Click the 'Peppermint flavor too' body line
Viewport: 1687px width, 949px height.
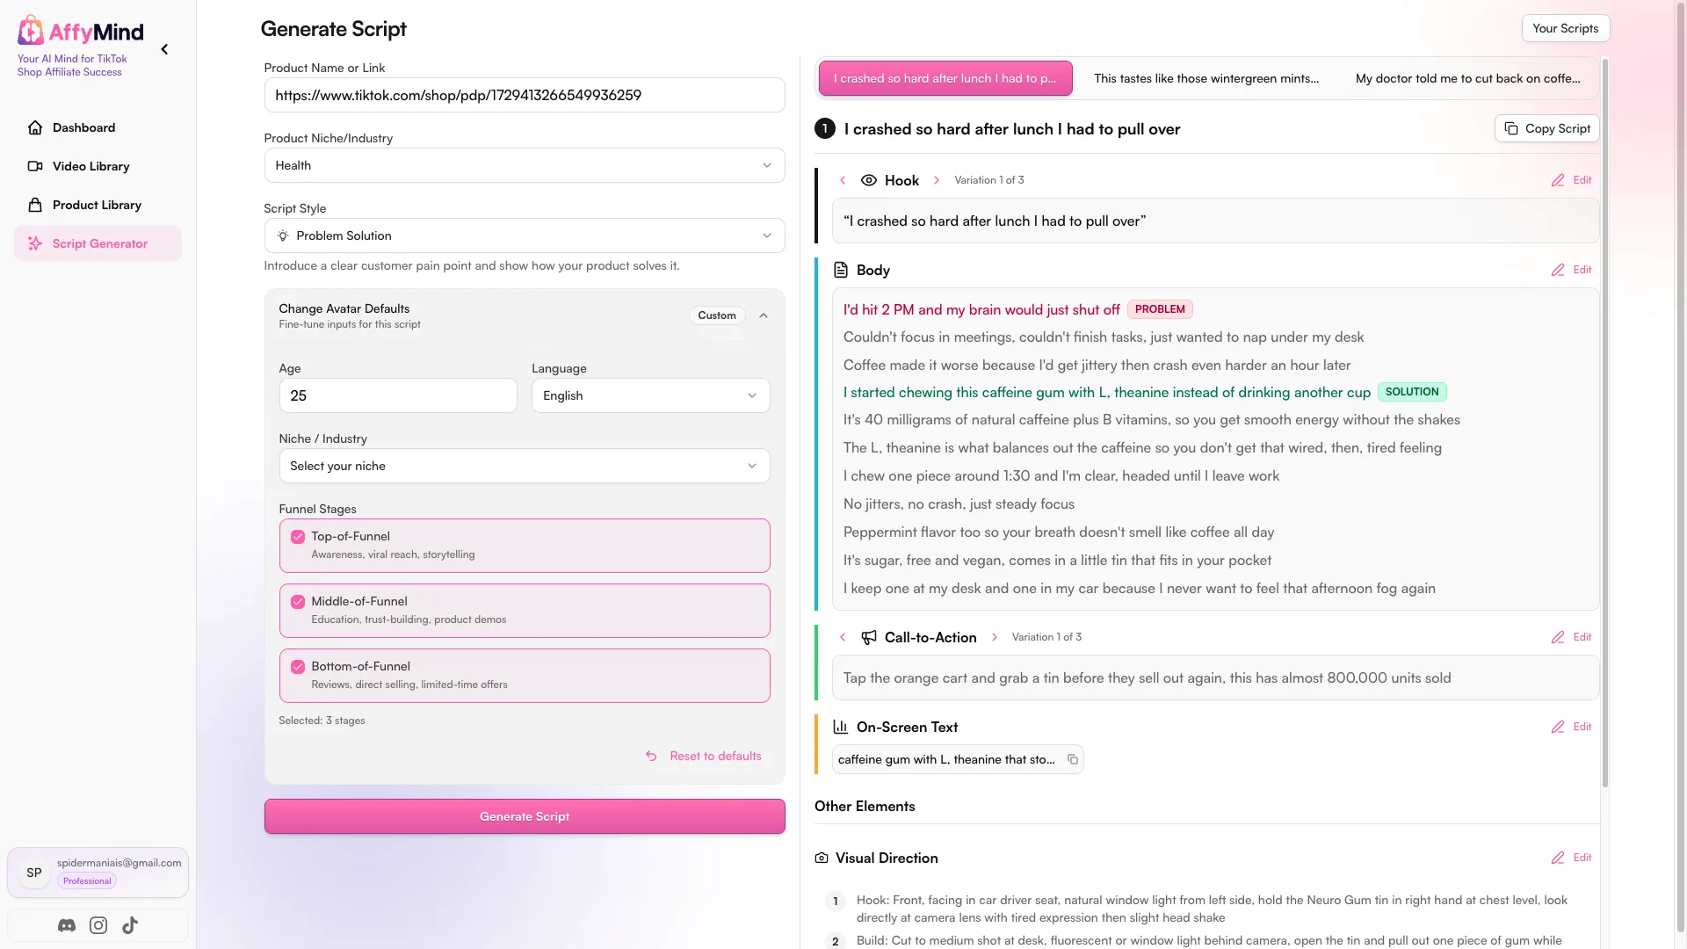coord(1058,532)
